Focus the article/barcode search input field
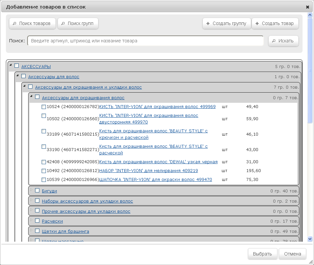 (x=146, y=41)
